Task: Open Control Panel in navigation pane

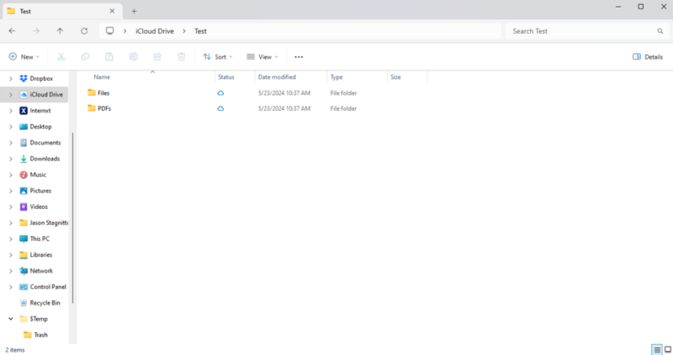Action: 43,287
